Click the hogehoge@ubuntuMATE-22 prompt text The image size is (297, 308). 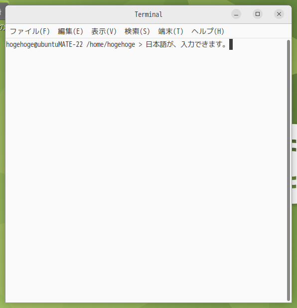tap(44, 44)
